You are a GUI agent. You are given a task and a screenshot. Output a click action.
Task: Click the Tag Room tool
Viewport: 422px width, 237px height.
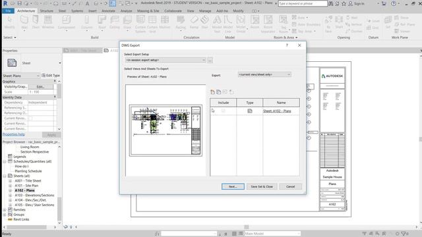[284, 24]
